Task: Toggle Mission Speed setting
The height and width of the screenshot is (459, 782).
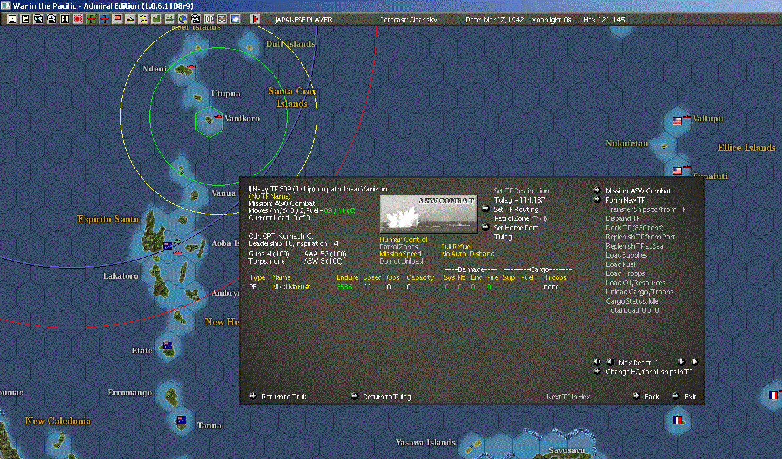Action: click(x=400, y=254)
